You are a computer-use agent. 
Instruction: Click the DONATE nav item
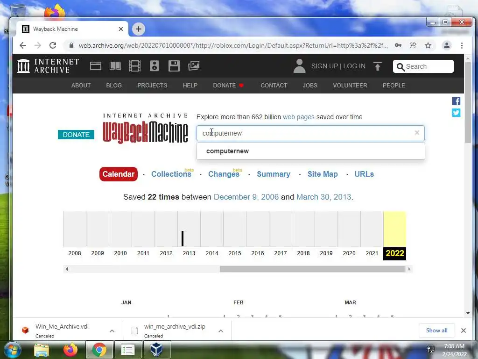click(228, 86)
